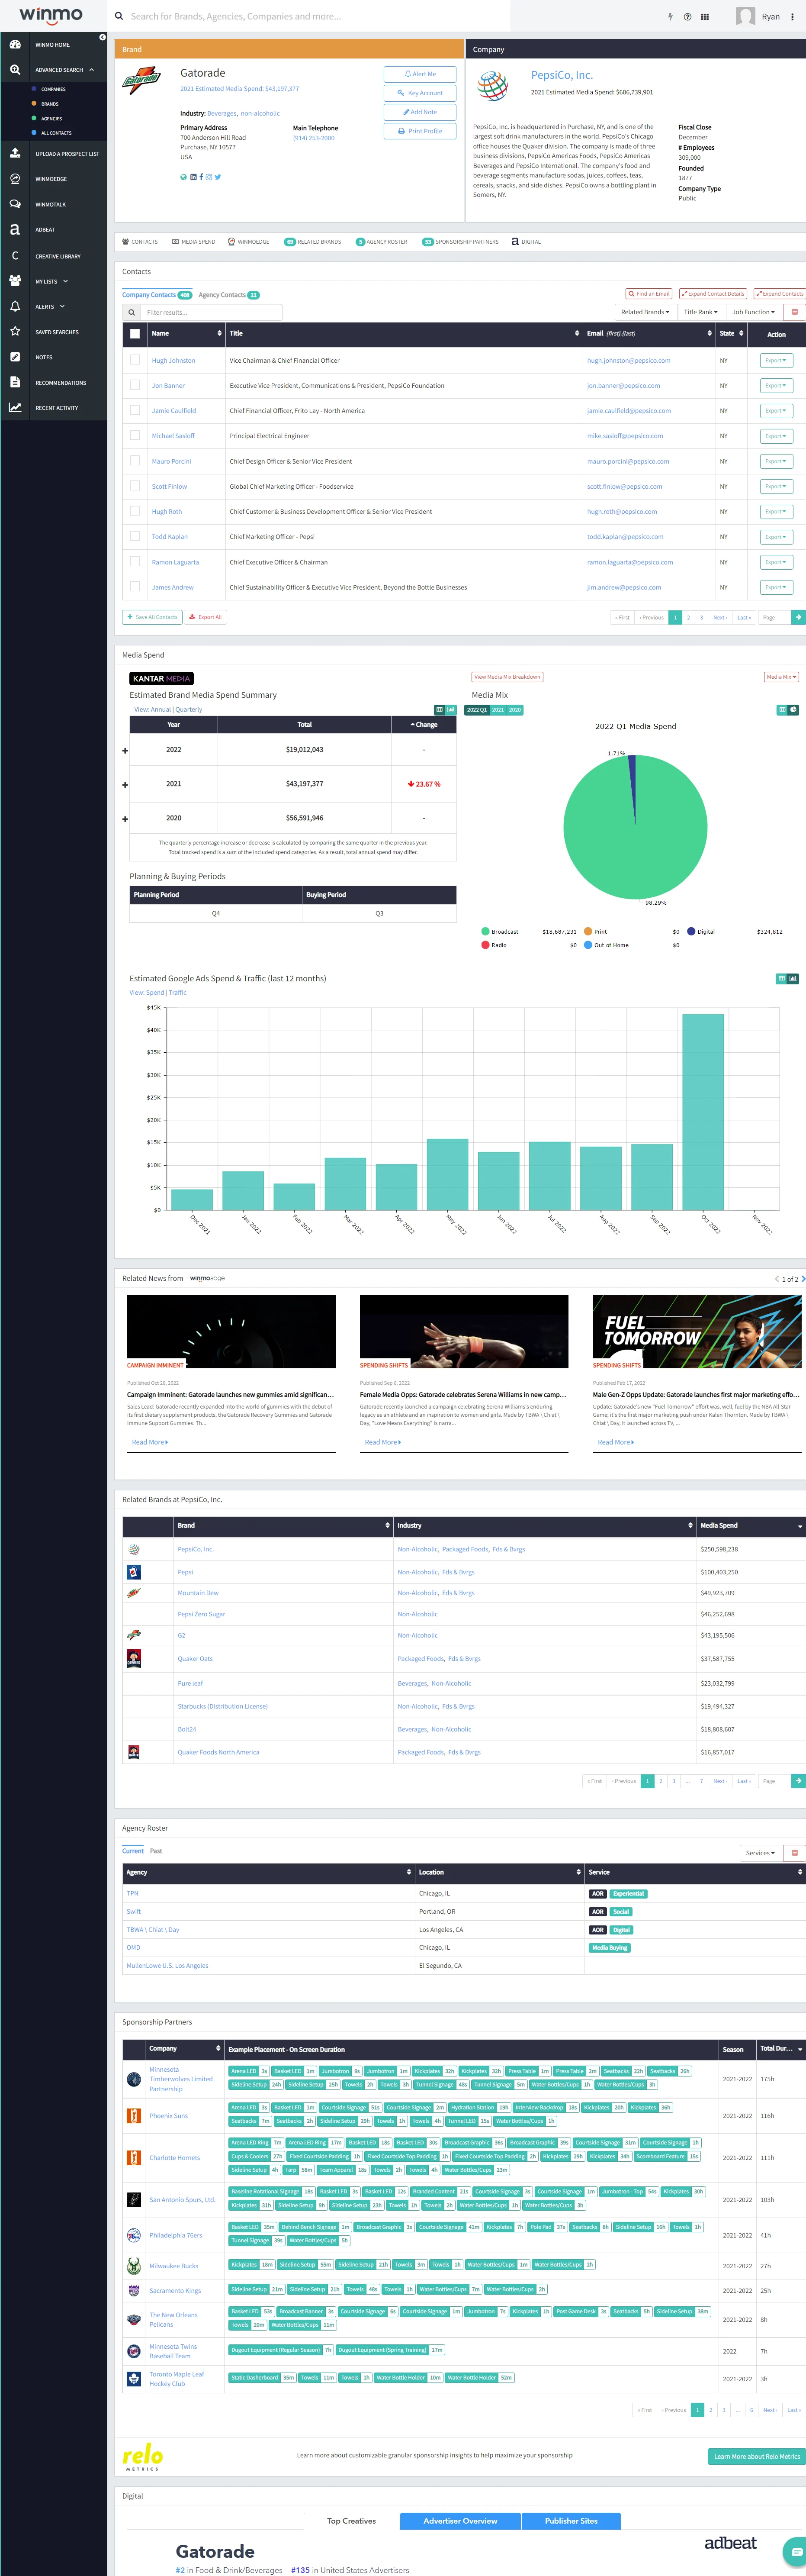The image size is (806, 2576).
Task: Check the box for James Andrew
Action: 135,587
